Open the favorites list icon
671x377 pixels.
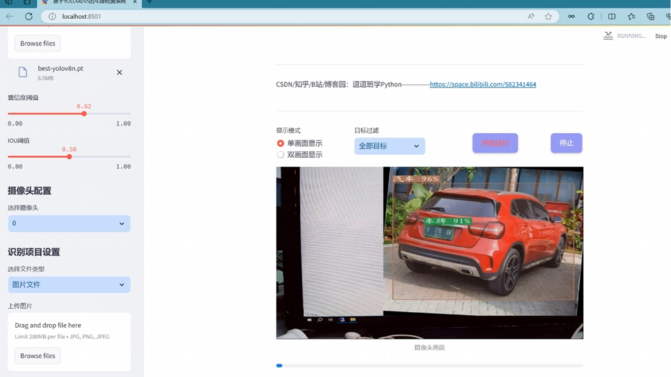click(x=631, y=16)
